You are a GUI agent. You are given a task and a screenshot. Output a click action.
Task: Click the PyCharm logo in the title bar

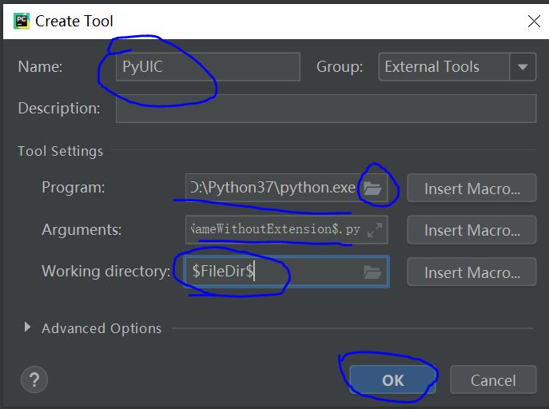pyautogui.click(x=21, y=21)
